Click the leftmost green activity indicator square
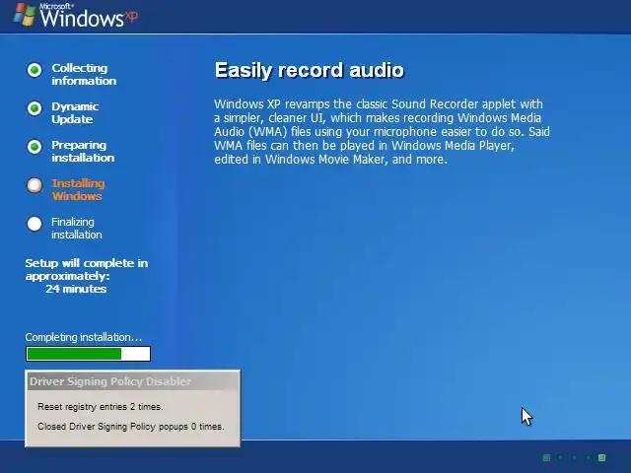This screenshot has height=473, width=631. 546,457
